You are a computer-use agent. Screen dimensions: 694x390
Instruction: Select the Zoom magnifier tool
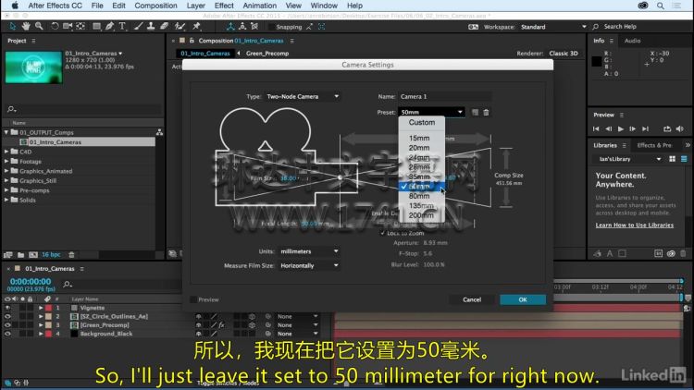pyautogui.click(x=39, y=27)
